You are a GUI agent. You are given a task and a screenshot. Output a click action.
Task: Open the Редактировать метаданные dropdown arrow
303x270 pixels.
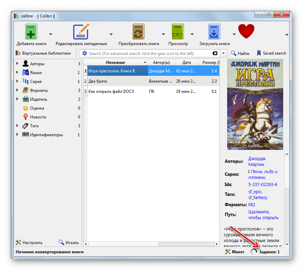(x=111, y=34)
